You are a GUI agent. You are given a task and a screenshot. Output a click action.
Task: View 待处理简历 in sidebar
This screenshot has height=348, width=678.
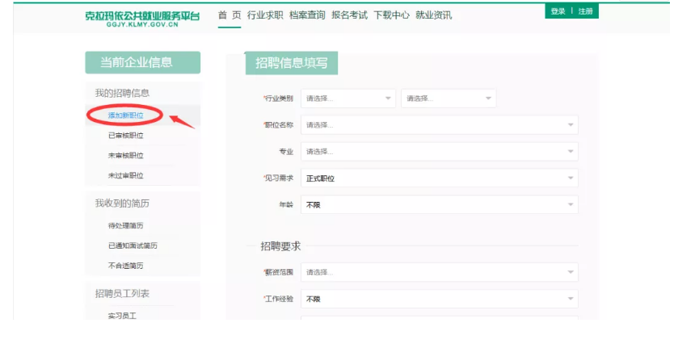(126, 225)
